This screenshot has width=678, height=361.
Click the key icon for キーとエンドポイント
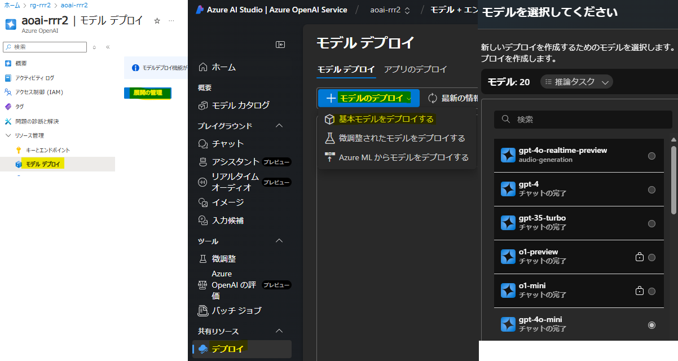tap(19, 150)
